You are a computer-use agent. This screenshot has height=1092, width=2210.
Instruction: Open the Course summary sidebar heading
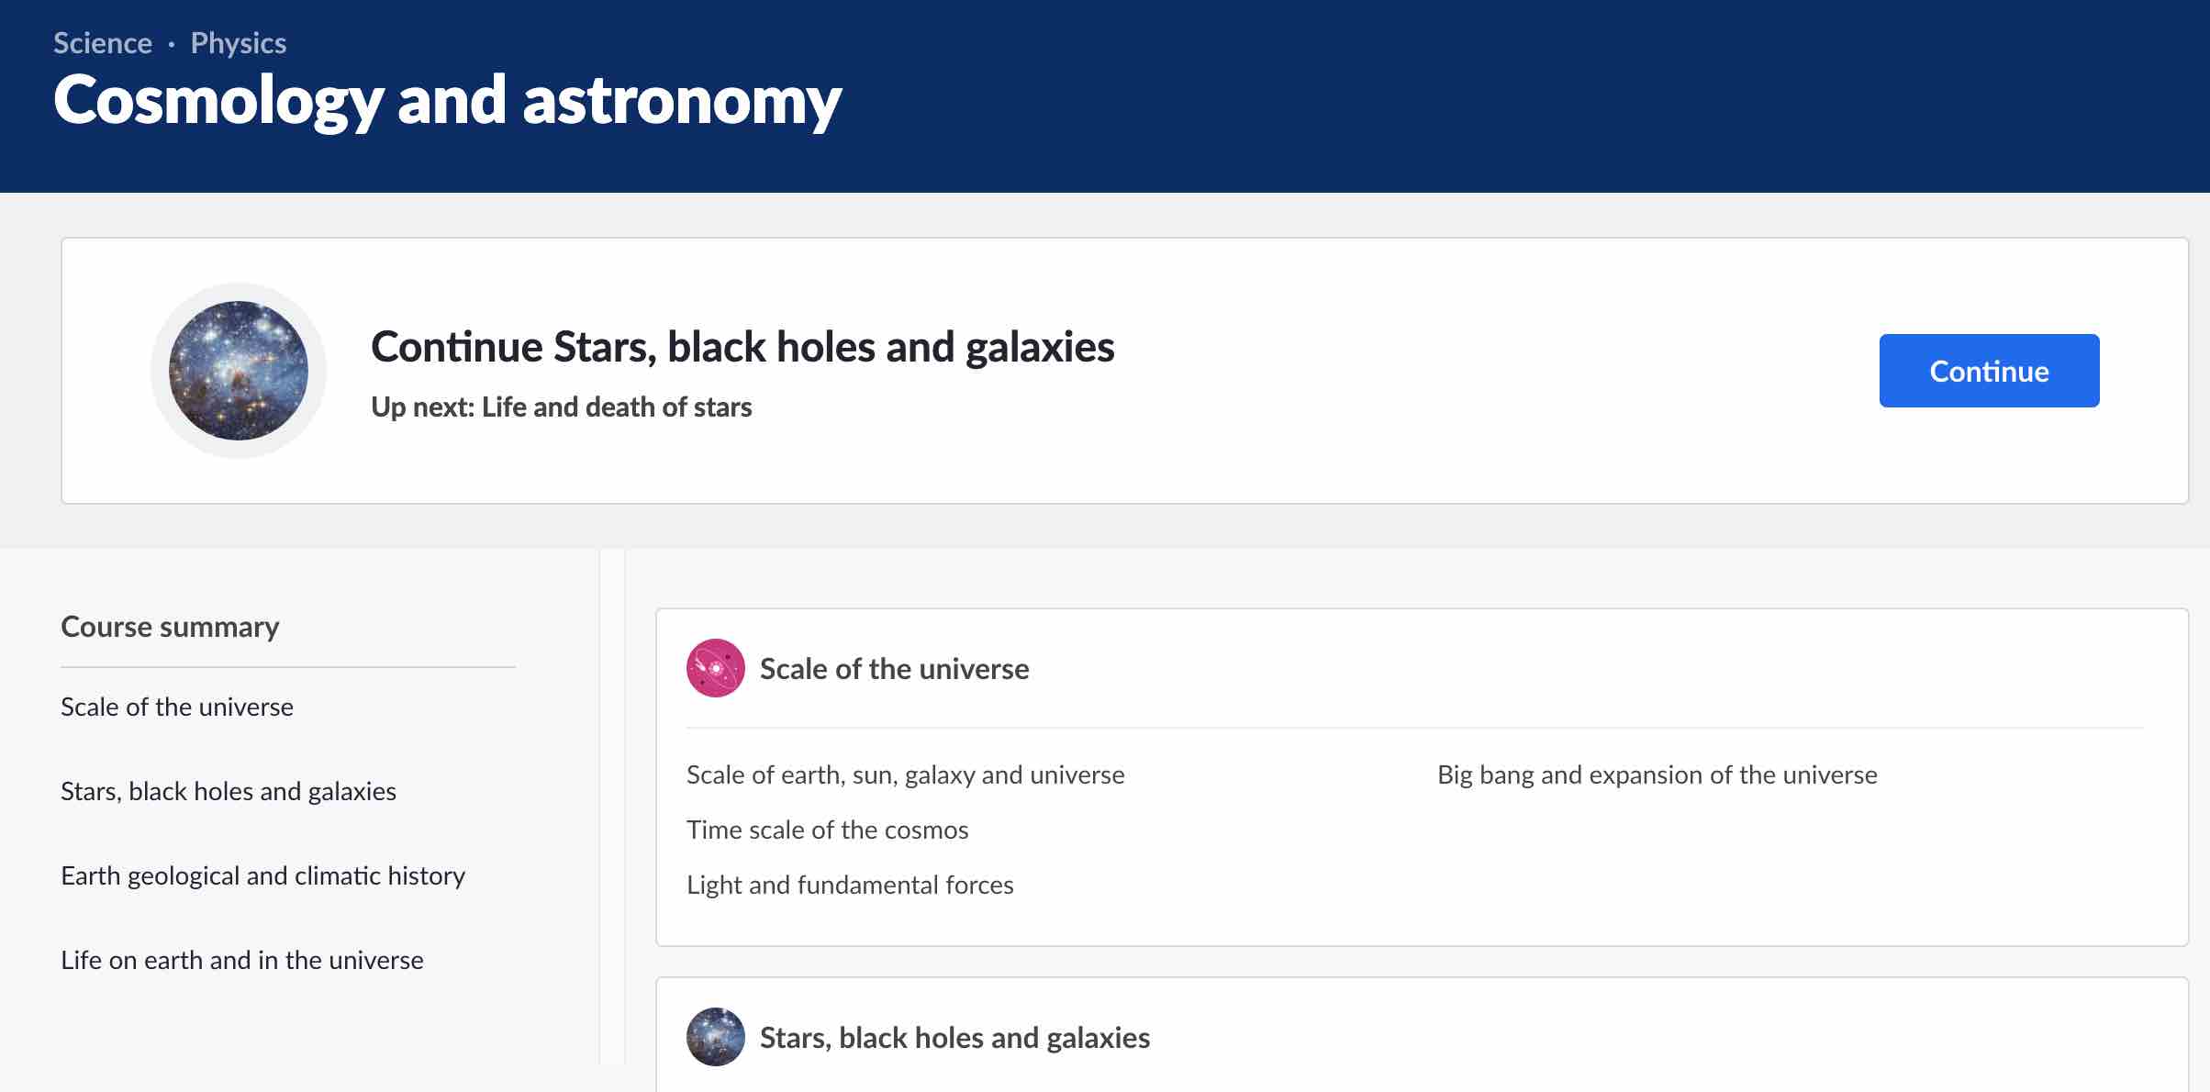tap(170, 627)
